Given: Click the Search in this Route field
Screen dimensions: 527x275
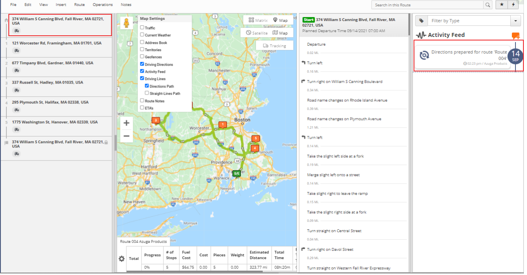Looking at the screenshot, I should 427,5.
